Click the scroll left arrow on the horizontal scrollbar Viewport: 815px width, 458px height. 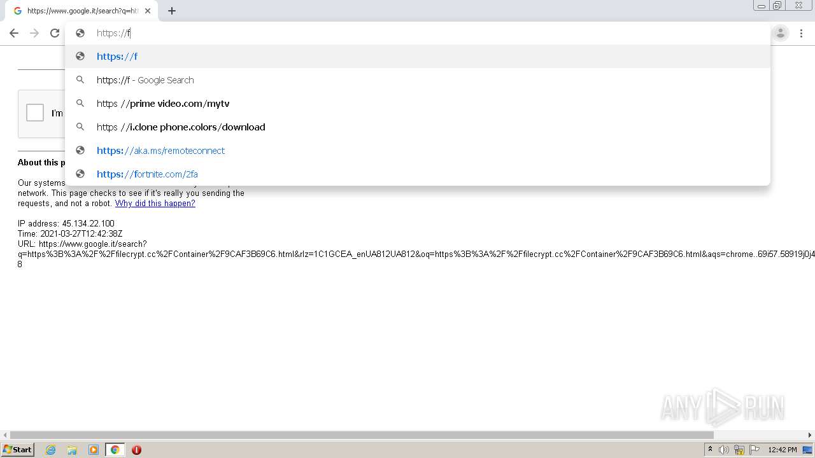click(5, 435)
